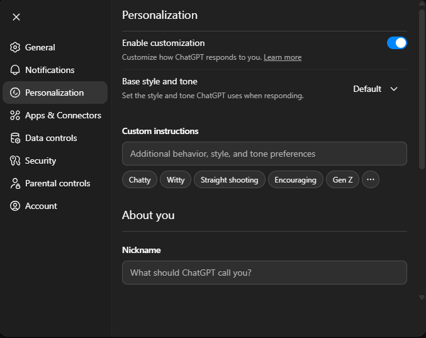Open the Data controls settings section
Image resolution: width=426 pixels, height=338 pixels.
tap(51, 138)
